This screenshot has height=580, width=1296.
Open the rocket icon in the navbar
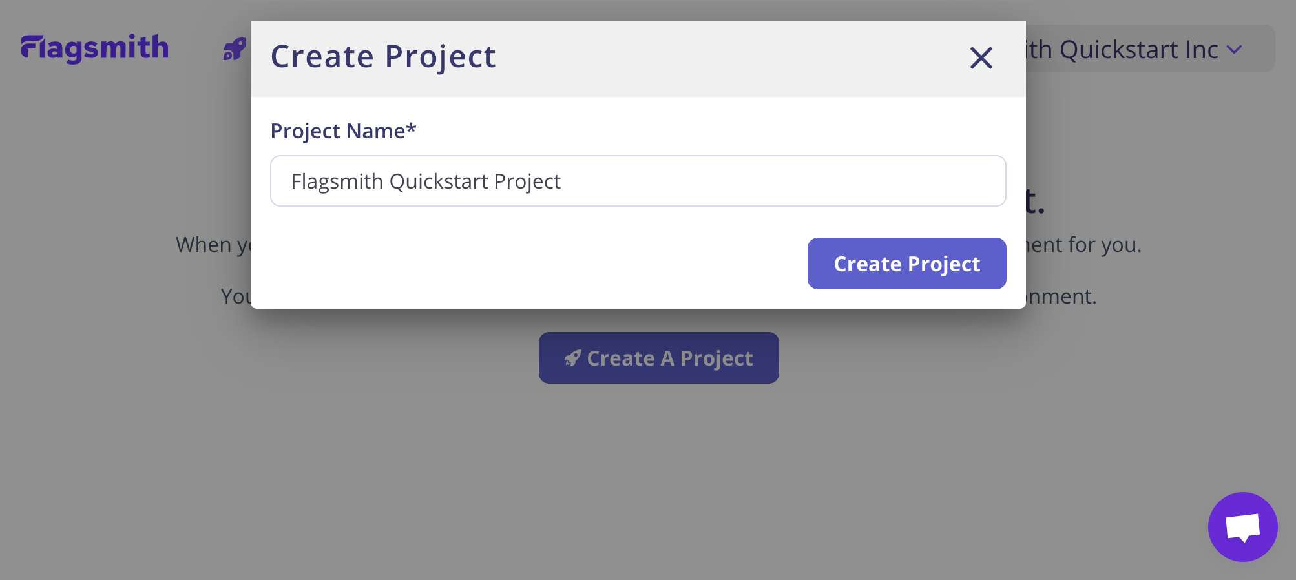[x=235, y=49]
